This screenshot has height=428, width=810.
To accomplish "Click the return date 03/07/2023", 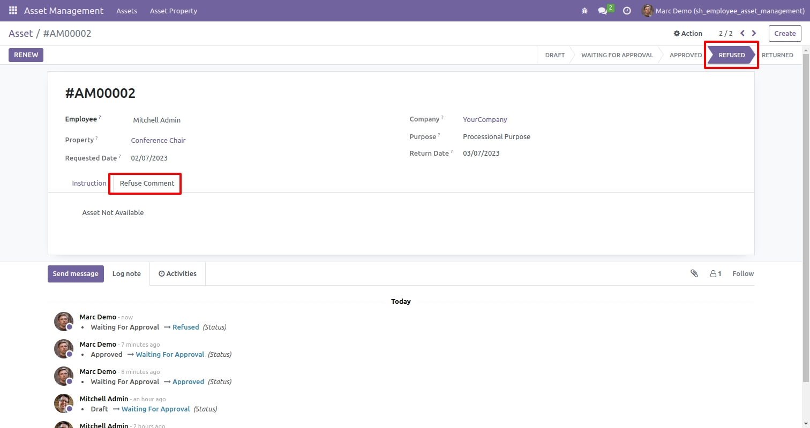I will pyautogui.click(x=481, y=153).
